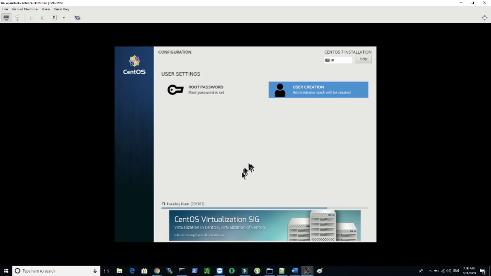This screenshot has height=276, width=491.
Task: Show the graphical console view icon
Action: (6, 18)
